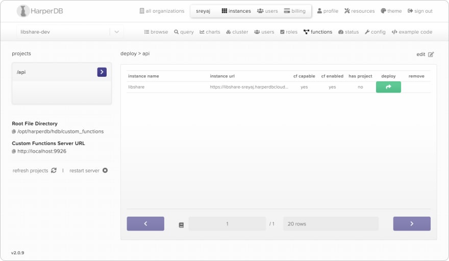
Task: Deploy project to libshare instance
Action: tap(388, 87)
